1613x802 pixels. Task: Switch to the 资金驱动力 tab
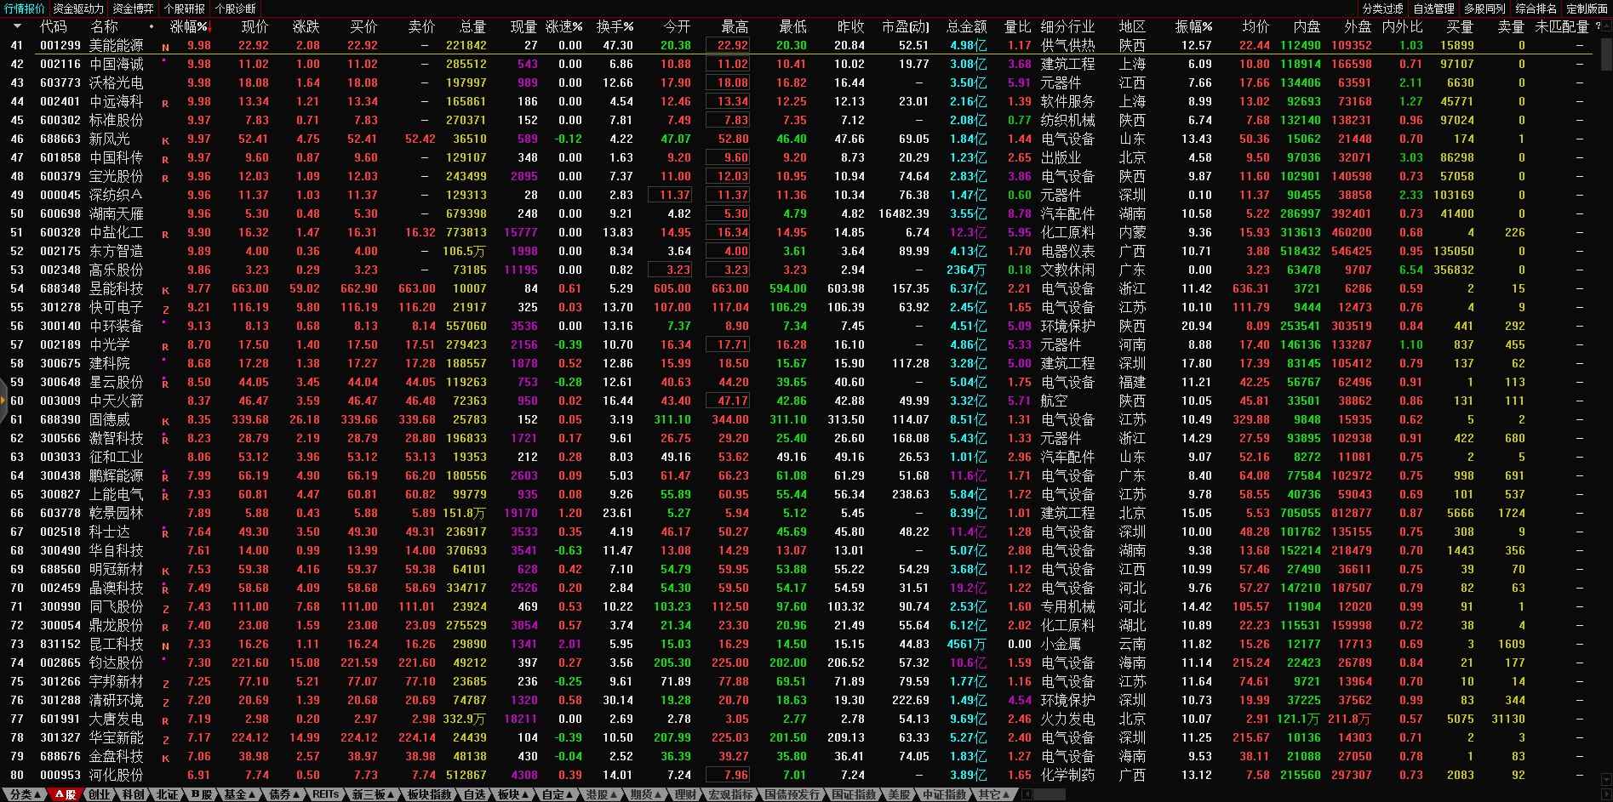coord(78,9)
